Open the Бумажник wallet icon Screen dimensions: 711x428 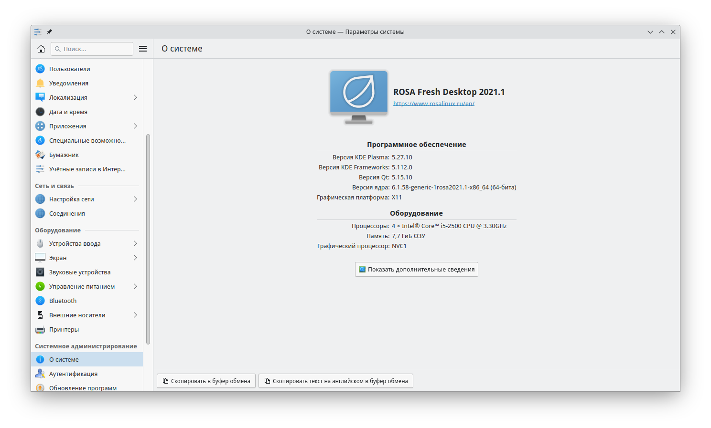point(40,155)
